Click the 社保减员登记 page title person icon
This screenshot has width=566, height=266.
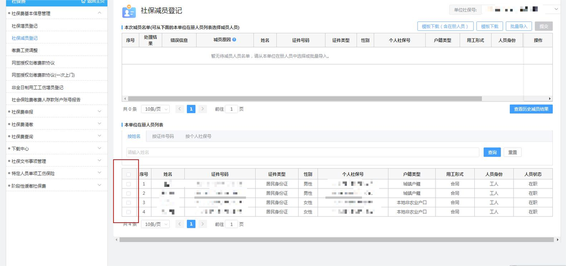pyautogui.click(x=129, y=12)
